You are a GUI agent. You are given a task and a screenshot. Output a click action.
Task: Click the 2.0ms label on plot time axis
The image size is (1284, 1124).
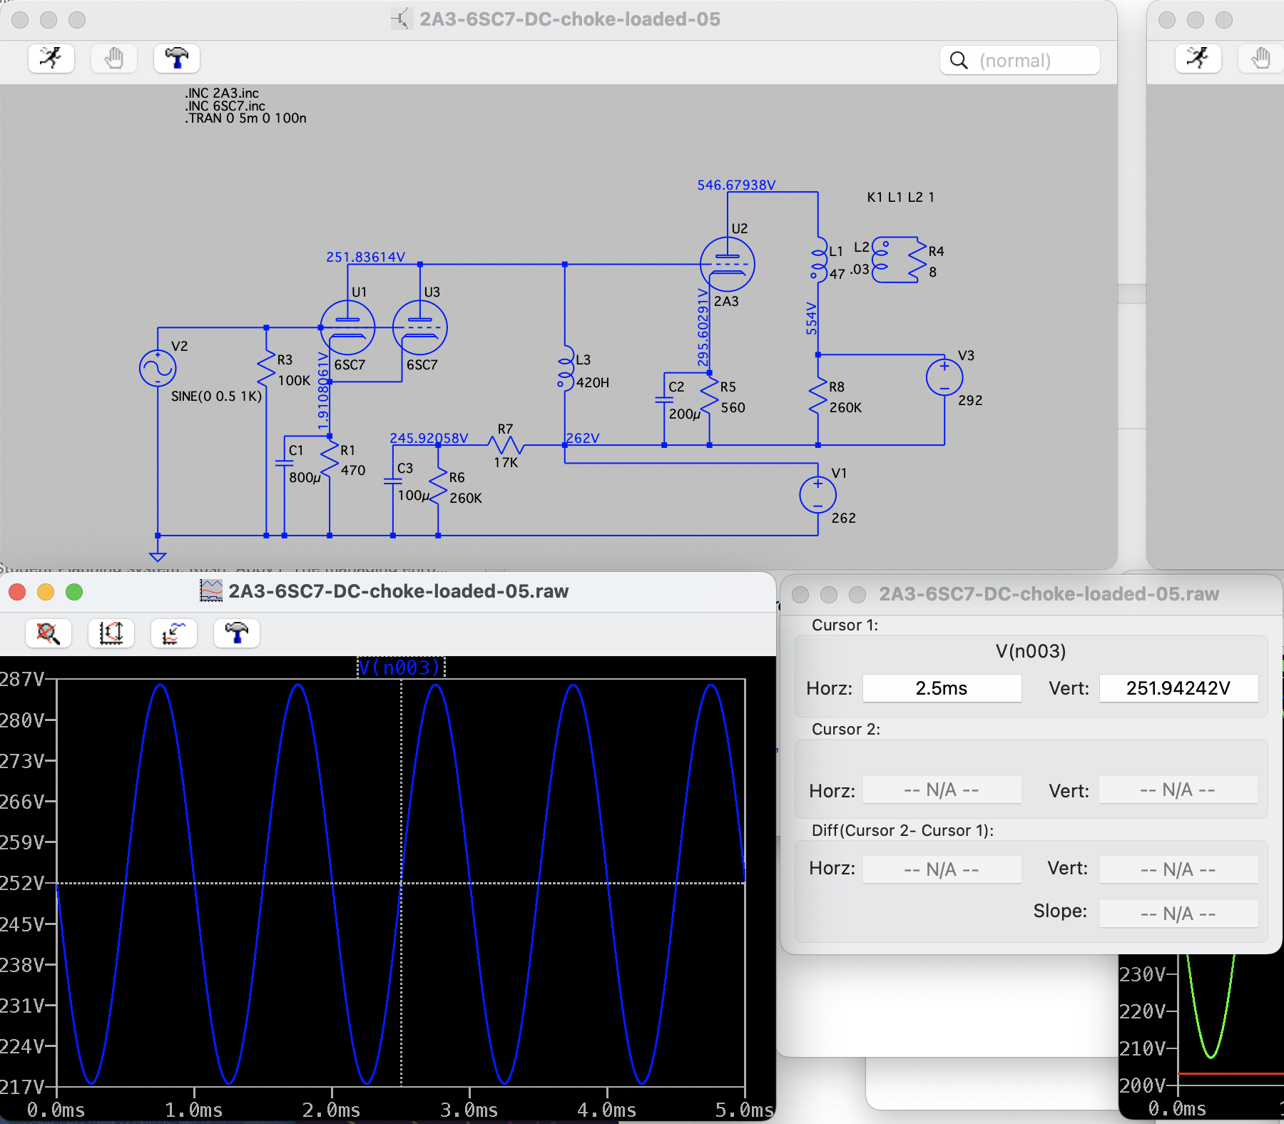[332, 1110]
